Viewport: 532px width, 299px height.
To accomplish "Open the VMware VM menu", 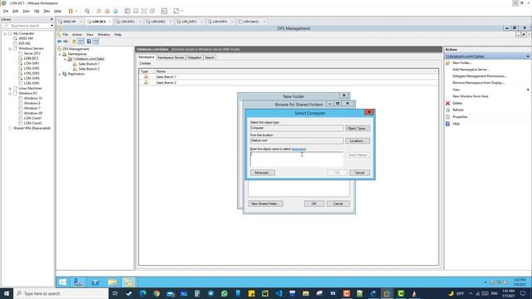I will (x=37, y=11).
